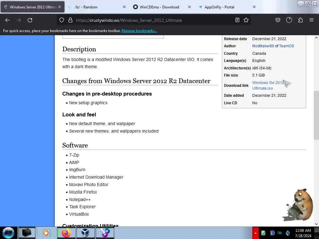
Task: Toggle Reader View icon in address bar
Action: coord(237,20)
